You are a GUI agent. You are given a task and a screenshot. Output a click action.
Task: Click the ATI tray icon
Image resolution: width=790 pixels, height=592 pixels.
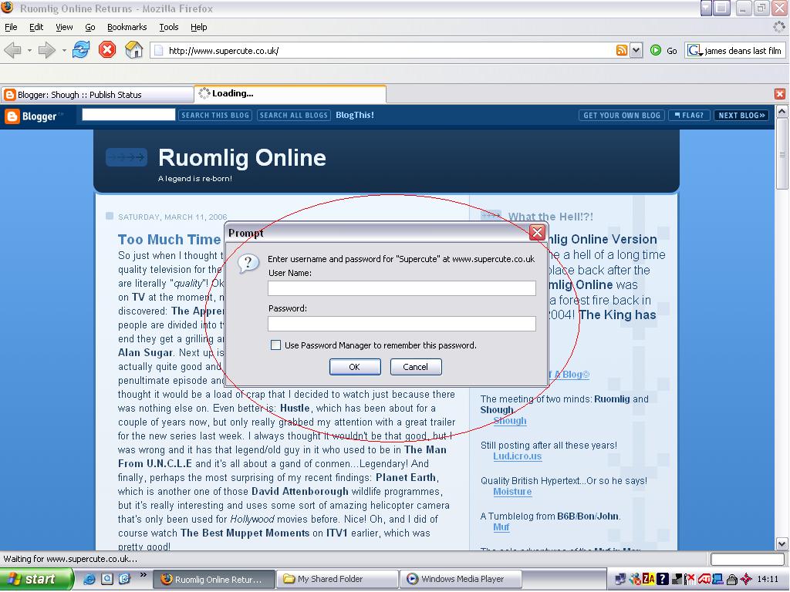pos(704,580)
